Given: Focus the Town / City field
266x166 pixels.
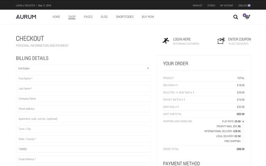Looking at the screenshot, I should pos(83,129).
